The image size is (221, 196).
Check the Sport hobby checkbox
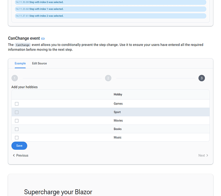click(x=16, y=112)
